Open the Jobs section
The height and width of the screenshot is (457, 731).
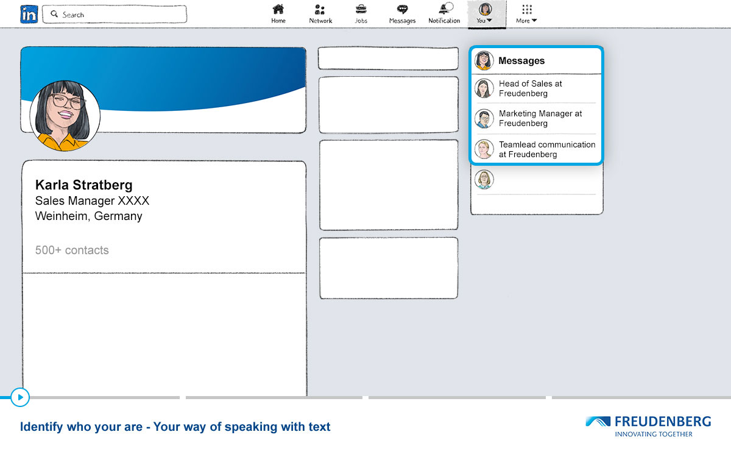361,13
